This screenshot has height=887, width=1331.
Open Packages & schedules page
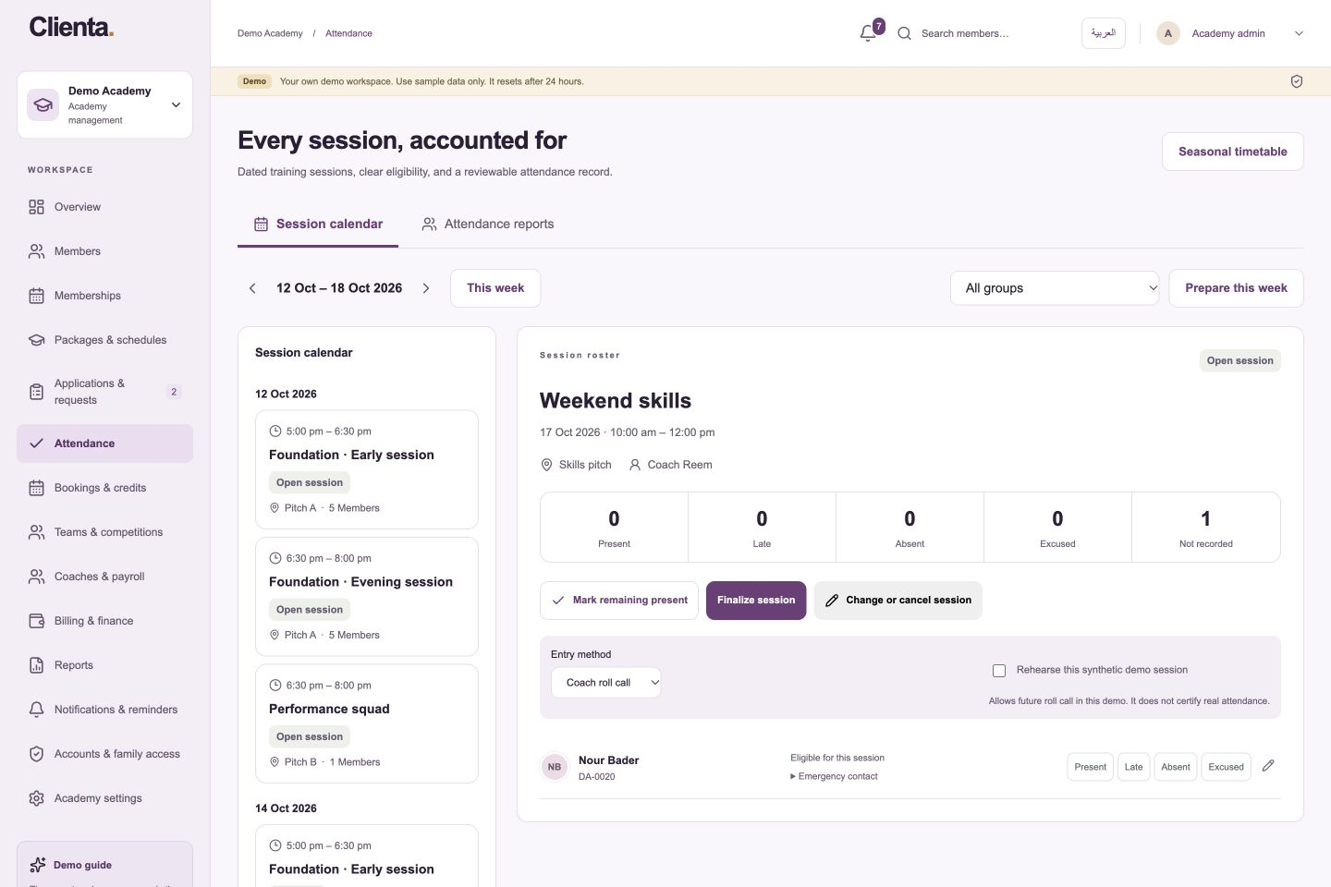click(x=104, y=340)
